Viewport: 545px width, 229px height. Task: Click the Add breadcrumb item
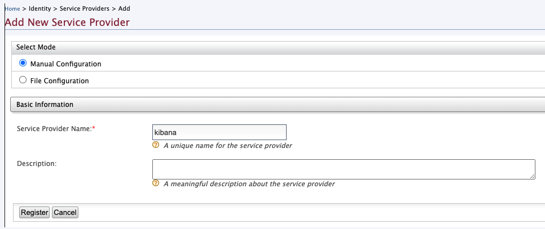click(125, 10)
